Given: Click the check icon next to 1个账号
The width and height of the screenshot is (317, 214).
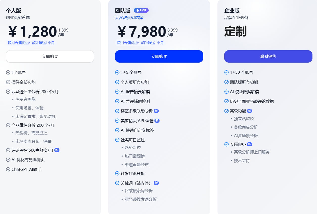Looking at the screenshot, I should [x=8, y=72].
